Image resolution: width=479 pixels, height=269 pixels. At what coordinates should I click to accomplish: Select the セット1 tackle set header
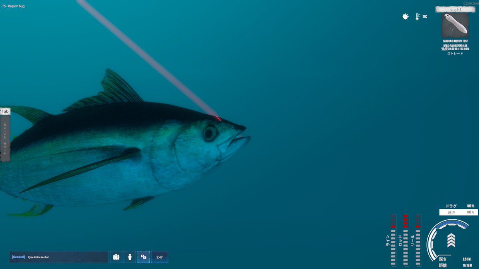tap(455, 9)
